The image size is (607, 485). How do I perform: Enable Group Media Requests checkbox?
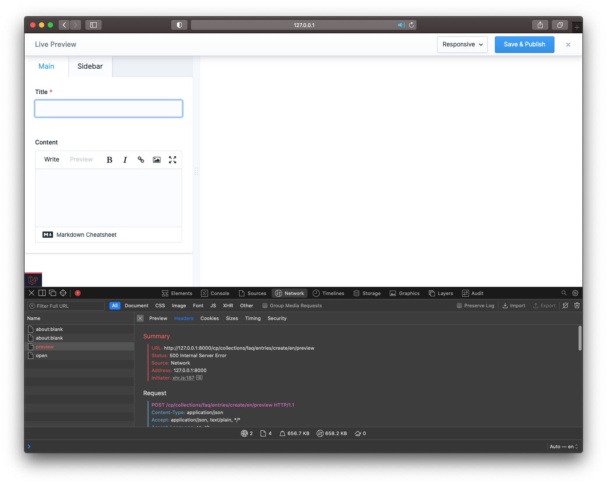[x=265, y=306]
